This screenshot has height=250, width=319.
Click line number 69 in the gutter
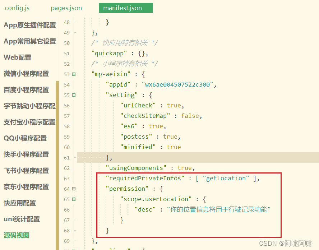67,241
